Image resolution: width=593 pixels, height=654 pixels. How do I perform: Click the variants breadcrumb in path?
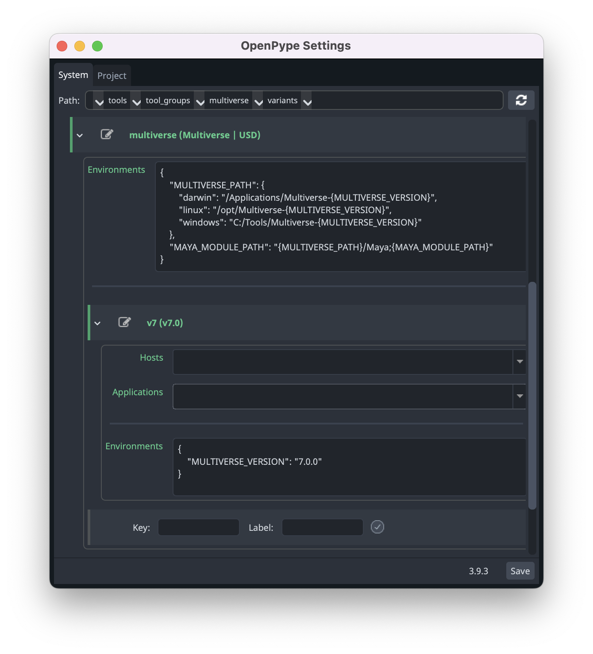pos(282,101)
